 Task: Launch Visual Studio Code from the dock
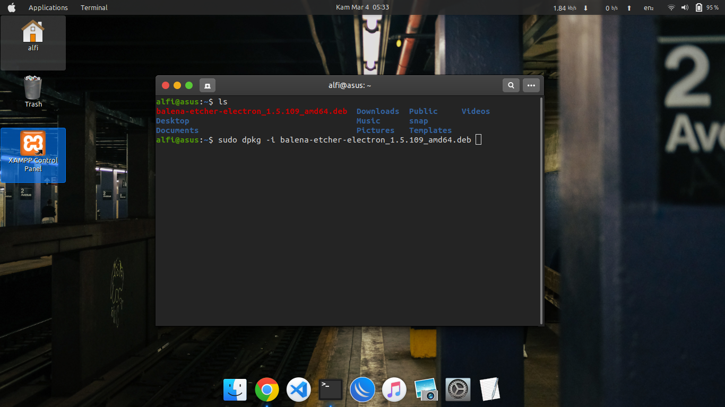(x=299, y=391)
